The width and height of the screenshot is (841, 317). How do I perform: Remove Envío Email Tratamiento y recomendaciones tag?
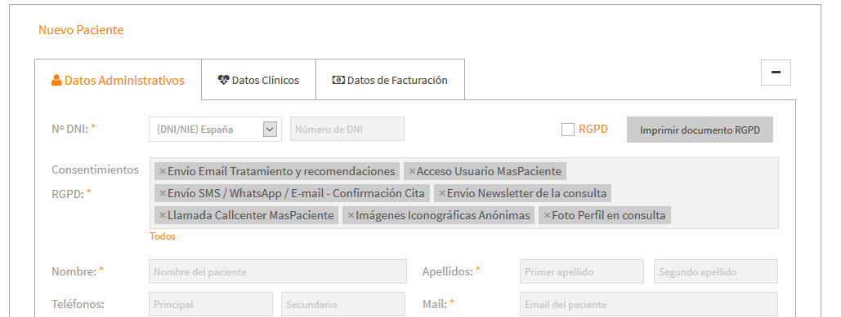tap(163, 172)
